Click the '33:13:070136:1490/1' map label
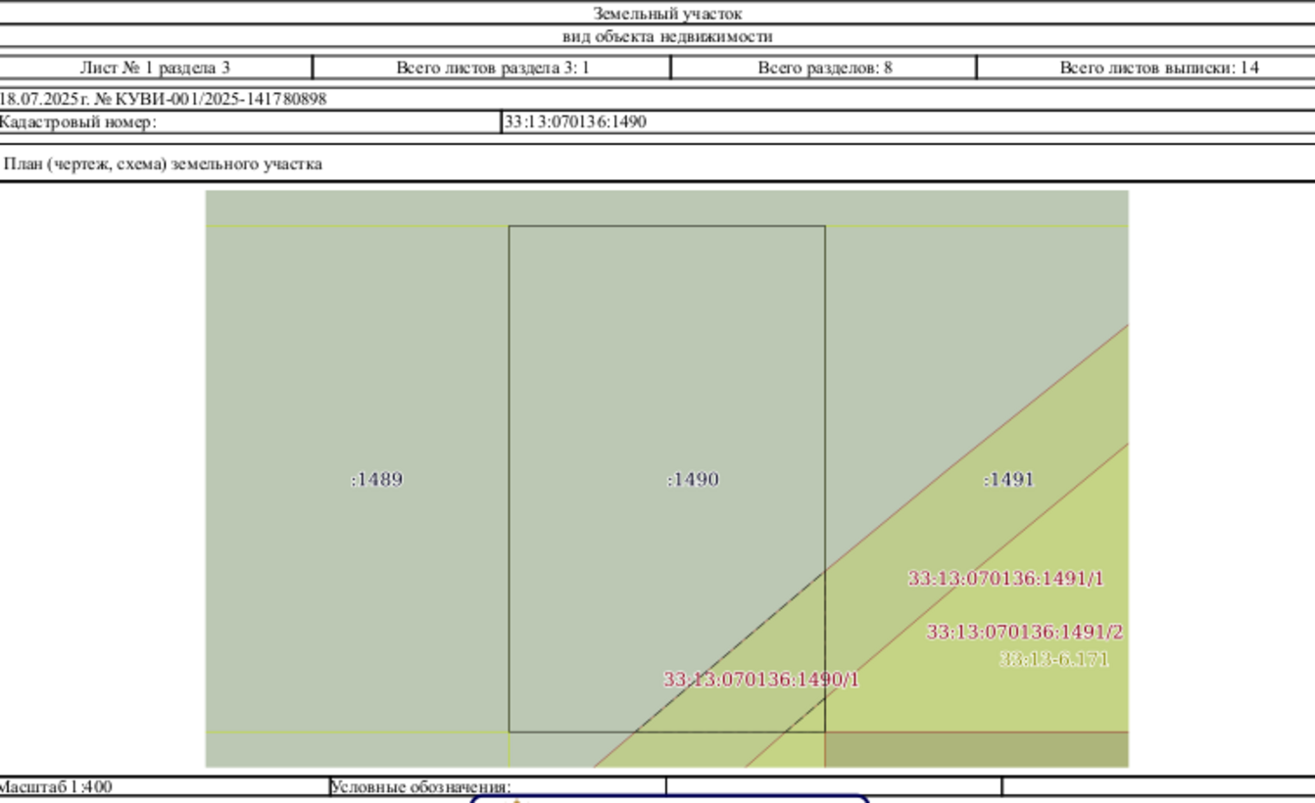Image resolution: width=1315 pixels, height=803 pixels. pos(761,680)
